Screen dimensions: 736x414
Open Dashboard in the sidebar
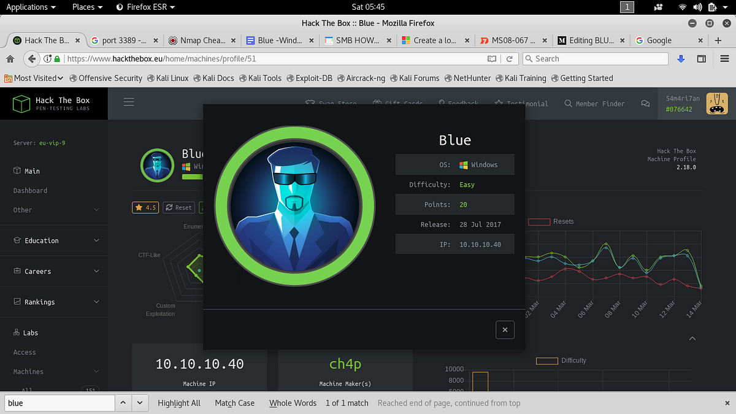pos(30,191)
